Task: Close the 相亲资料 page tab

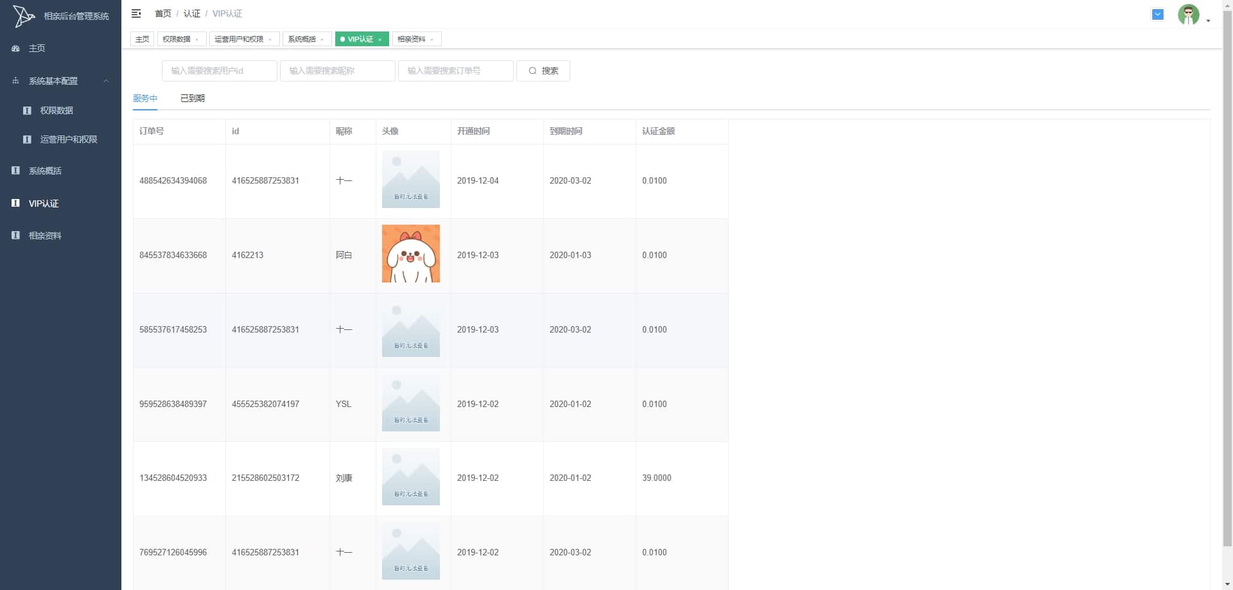Action: tap(432, 40)
